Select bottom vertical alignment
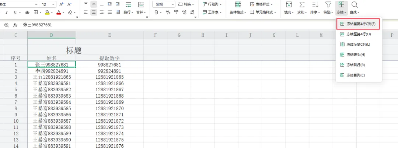Screen dimensions: 398x148 point(102,4)
